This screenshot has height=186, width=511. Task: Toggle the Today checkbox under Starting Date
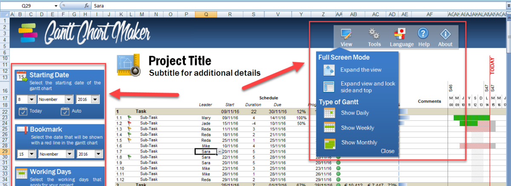pyautogui.click(x=24, y=112)
